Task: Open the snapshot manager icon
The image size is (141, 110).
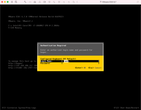Action: click(16, 2)
